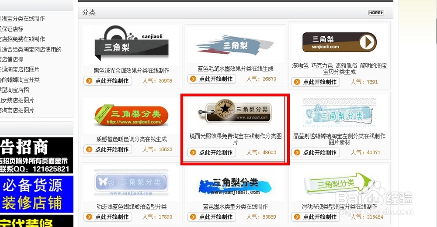Open the MORE link in 分类 header

coord(376,13)
